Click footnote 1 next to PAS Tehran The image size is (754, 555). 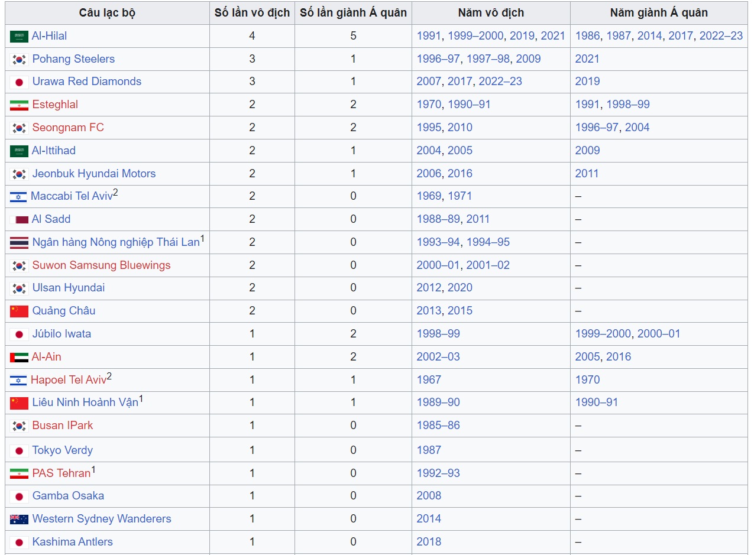pos(93,470)
